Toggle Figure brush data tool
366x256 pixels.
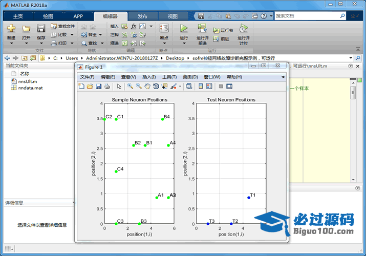[x=174, y=87]
